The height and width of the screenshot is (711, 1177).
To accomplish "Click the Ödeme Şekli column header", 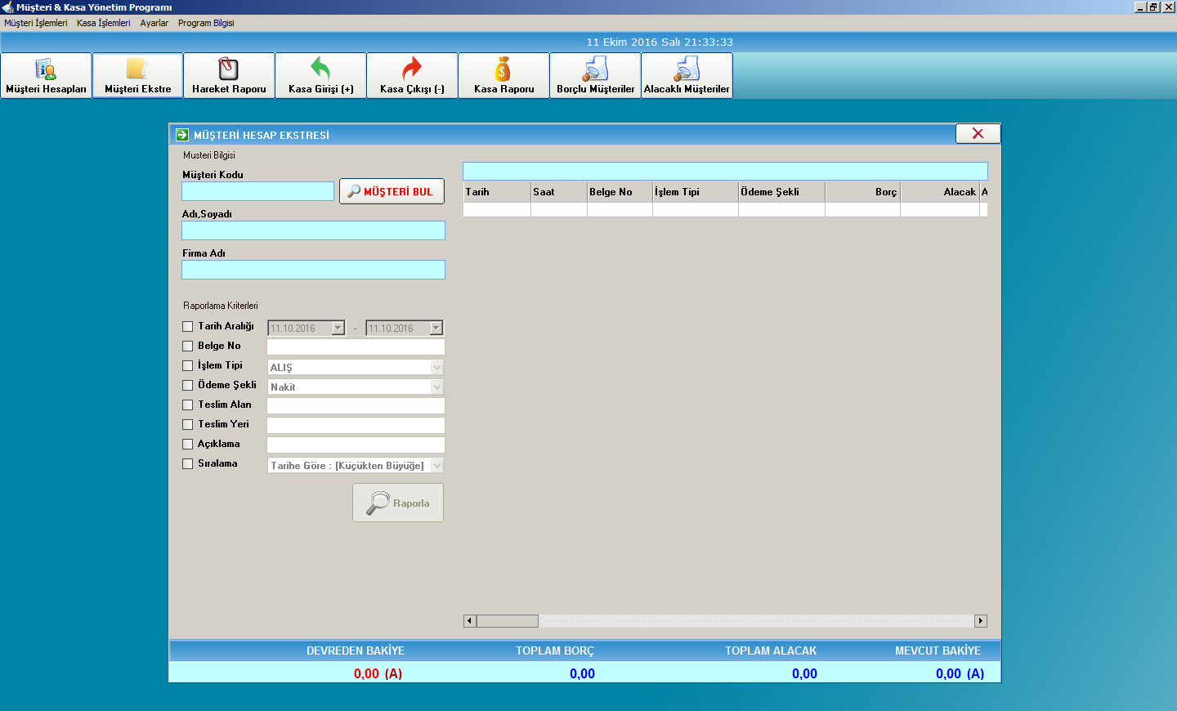I will coord(781,192).
